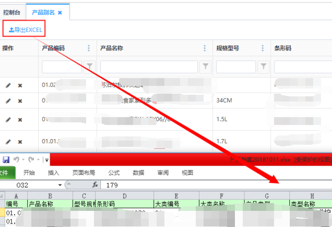Click the filter icon for 产品名称
The height and width of the screenshot is (227, 332).
[206, 67]
